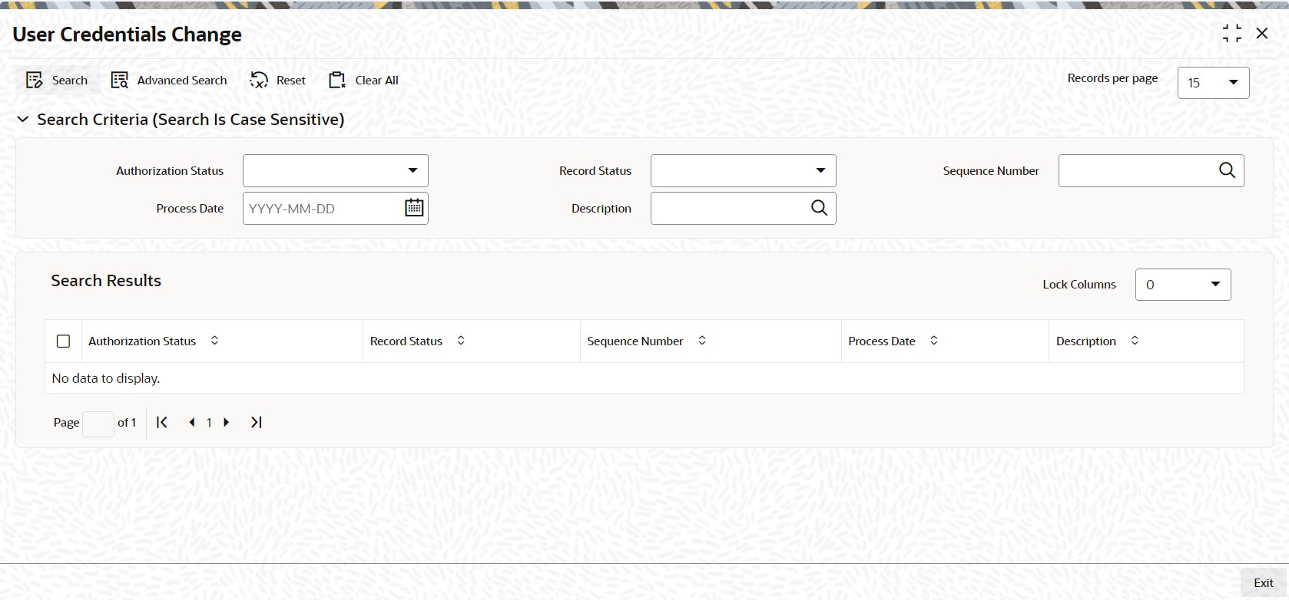Click the Exit button

[1264, 583]
